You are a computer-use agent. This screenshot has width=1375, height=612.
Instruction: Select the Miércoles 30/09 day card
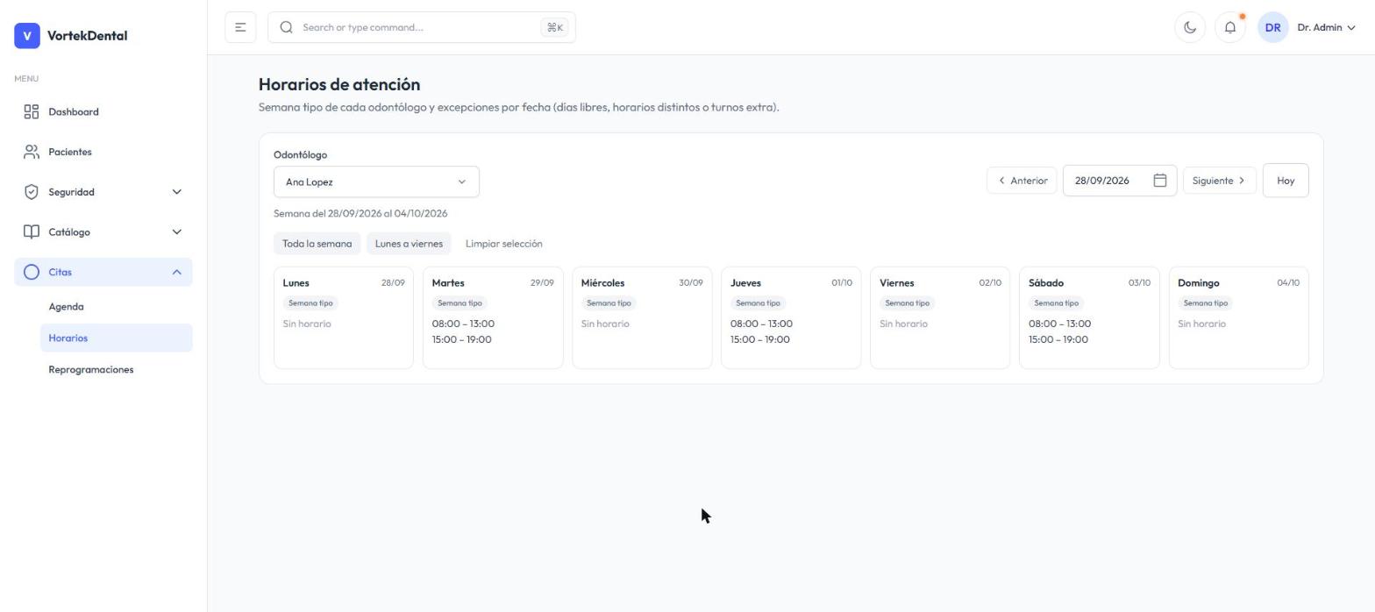pyautogui.click(x=642, y=317)
